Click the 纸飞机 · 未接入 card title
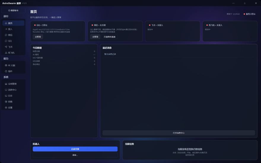Viewport: 261px width, 163px height. (x=215, y=25)
